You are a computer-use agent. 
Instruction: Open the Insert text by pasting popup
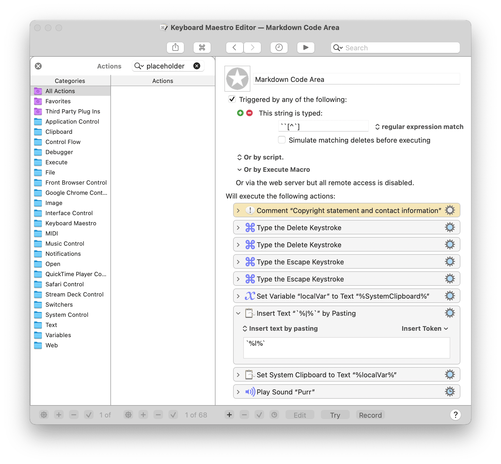(x=280, y=329)
